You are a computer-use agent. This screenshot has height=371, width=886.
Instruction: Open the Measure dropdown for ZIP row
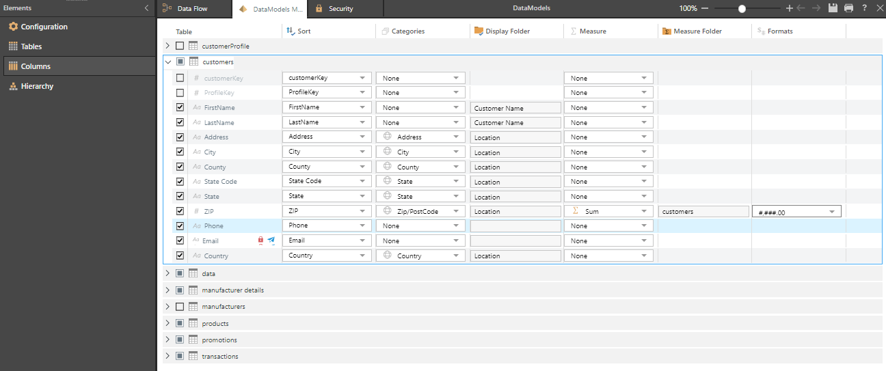point(608,212)
